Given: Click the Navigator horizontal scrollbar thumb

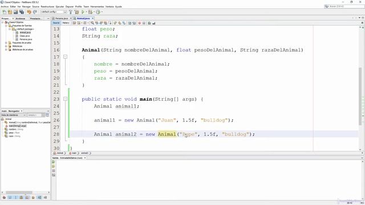Looking at the screenshot, I should click(x=19, y=192).
